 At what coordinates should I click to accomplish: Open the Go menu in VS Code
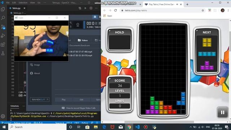point(39,3)
